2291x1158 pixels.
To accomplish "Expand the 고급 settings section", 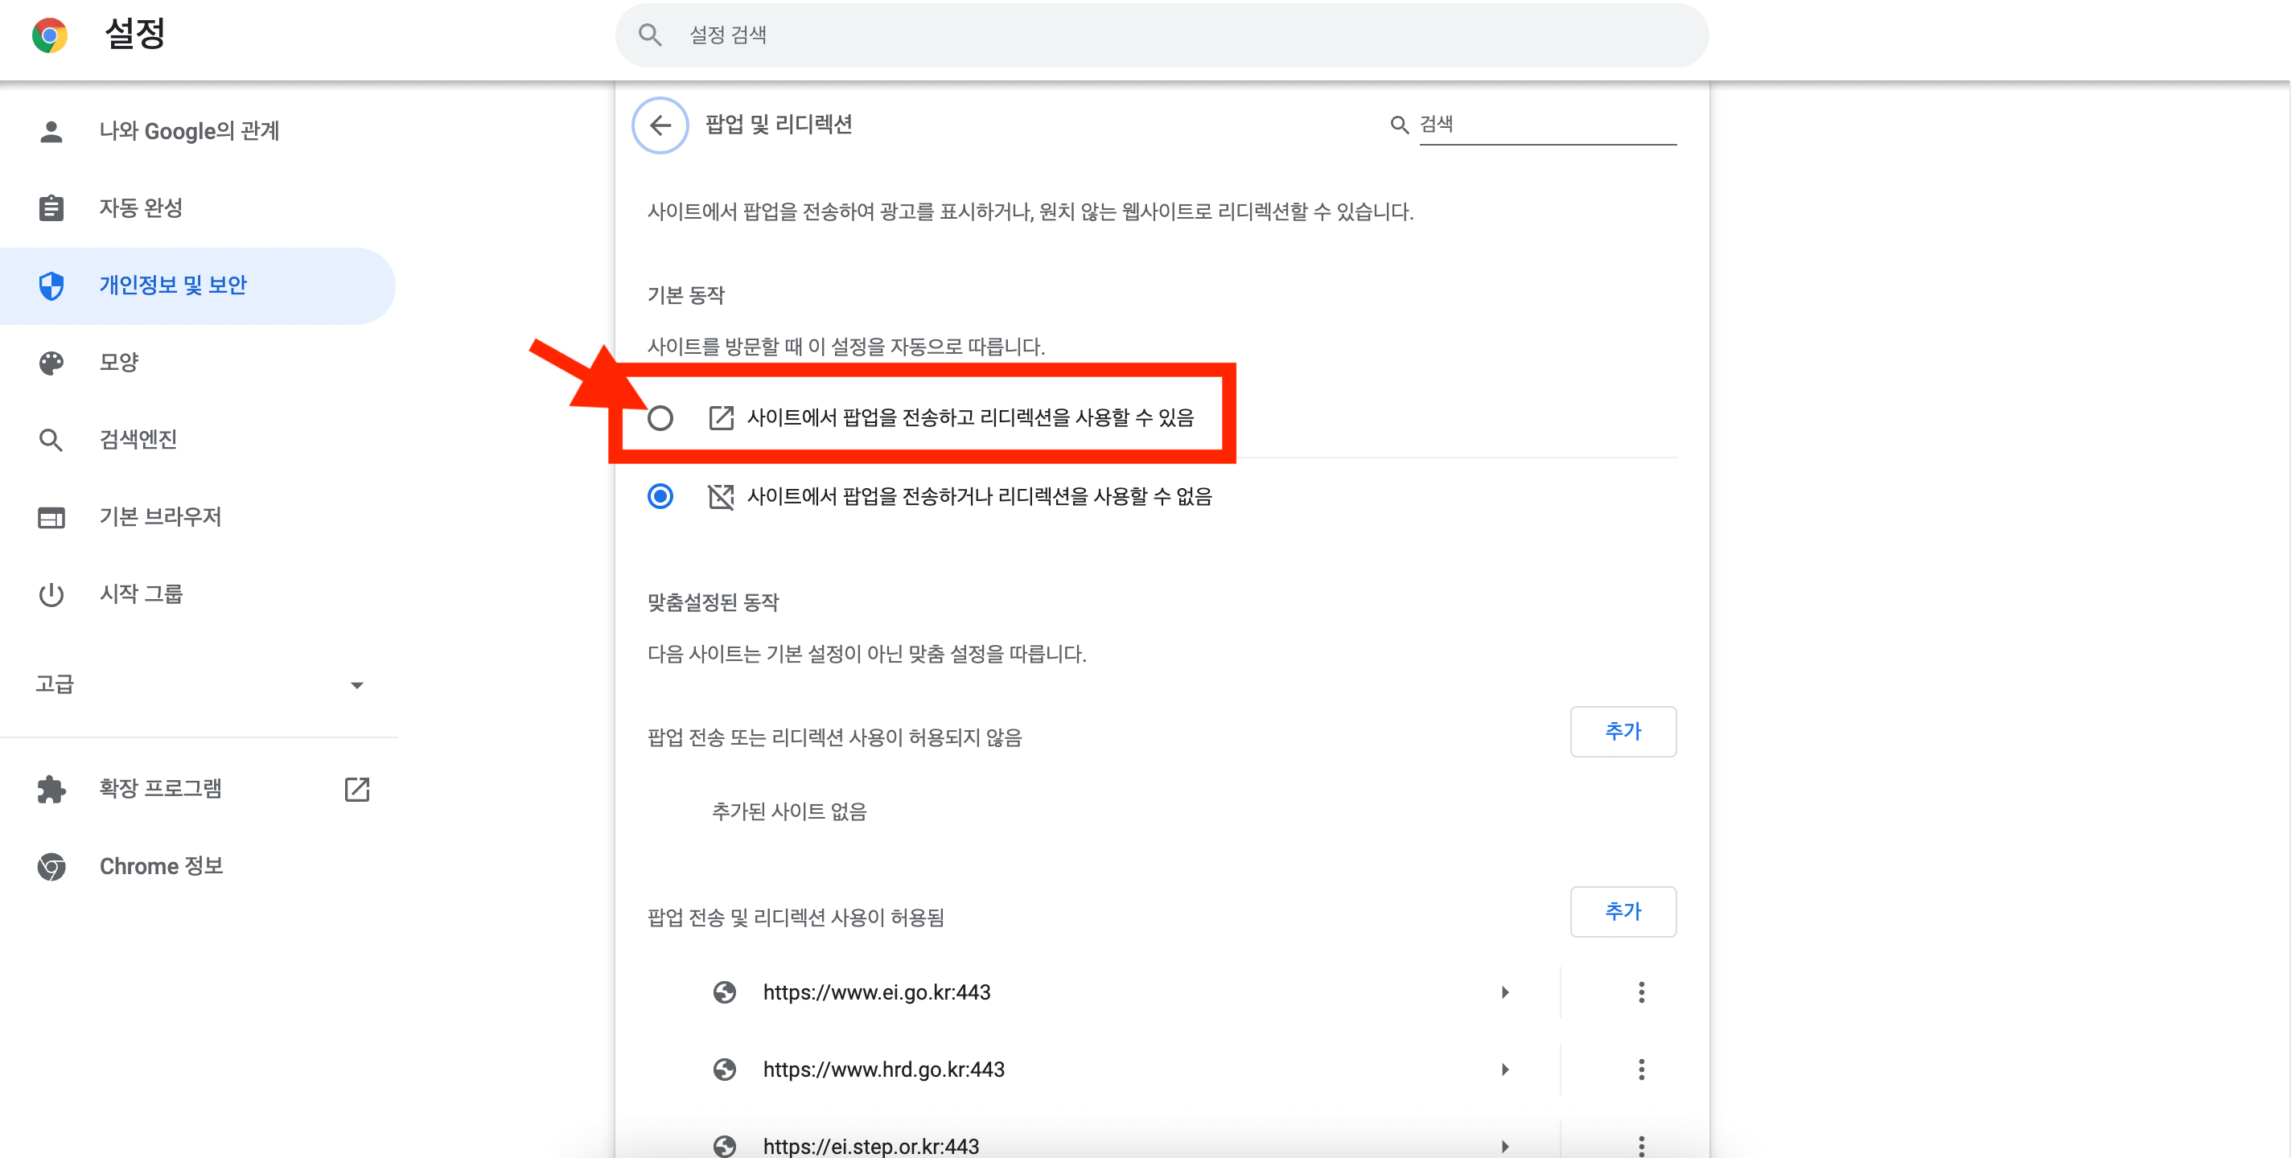I will pyautogui.click(x=357, y=685).
